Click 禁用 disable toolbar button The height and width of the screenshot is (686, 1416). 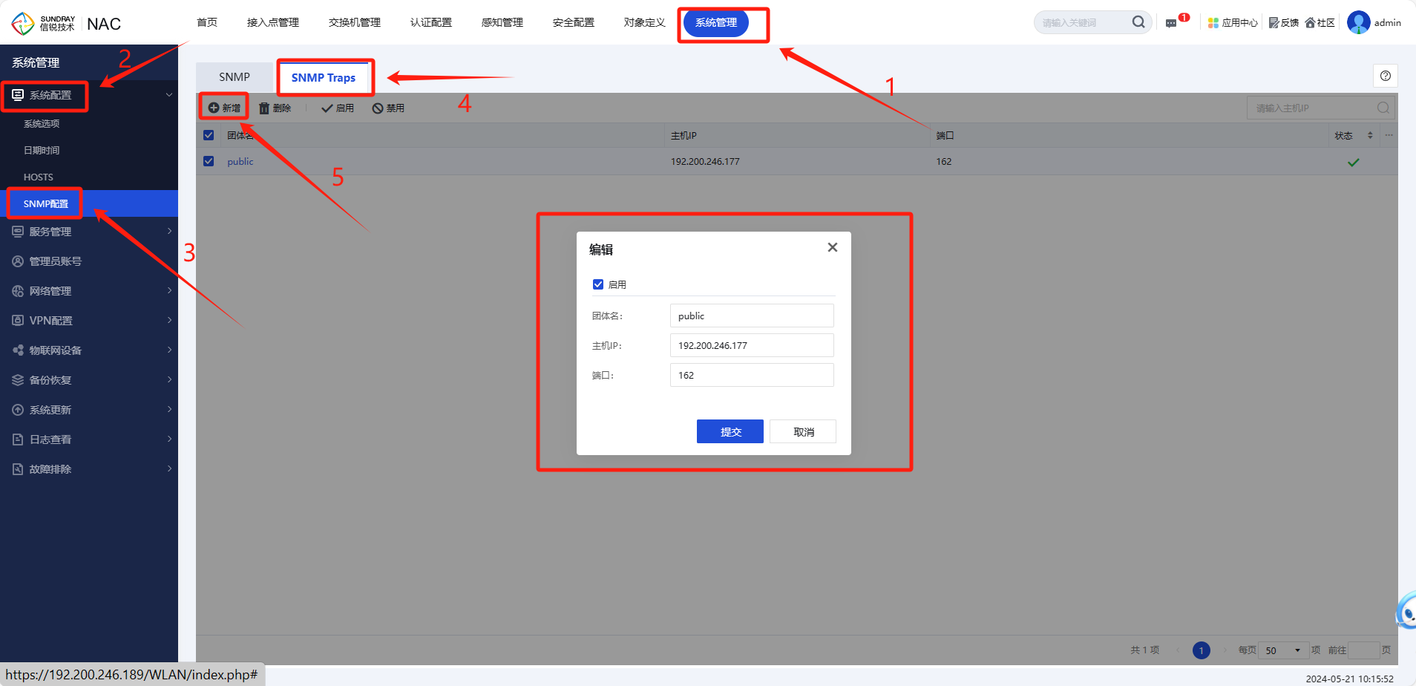click(x=388, y=108)
